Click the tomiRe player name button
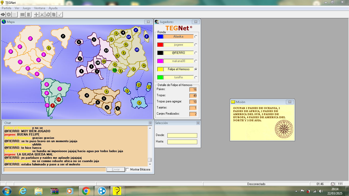 coord(178,77)
